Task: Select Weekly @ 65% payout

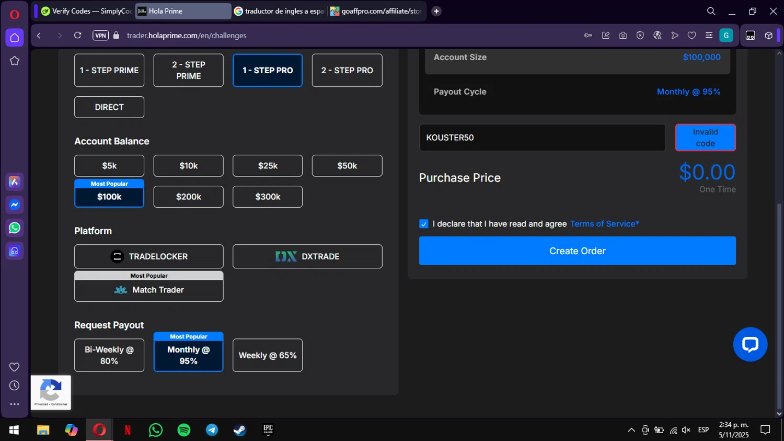Action: pyautogui.click(x=268, y=355)
